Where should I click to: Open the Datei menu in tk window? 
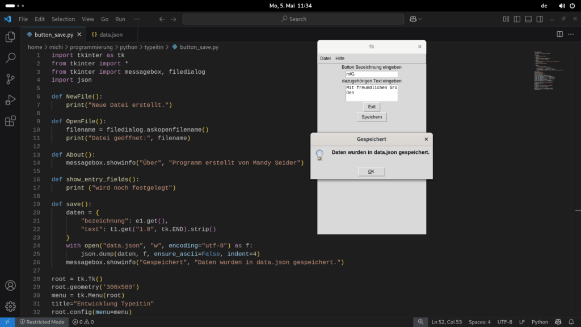(x=325, y=58)
